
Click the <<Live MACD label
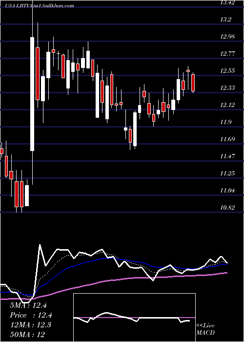click(x=205, y=329)
